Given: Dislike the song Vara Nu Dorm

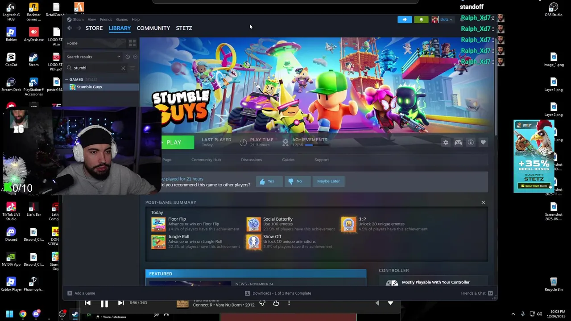Looking at the screenshot, I should pyautogui.click(x=262, y=303).
